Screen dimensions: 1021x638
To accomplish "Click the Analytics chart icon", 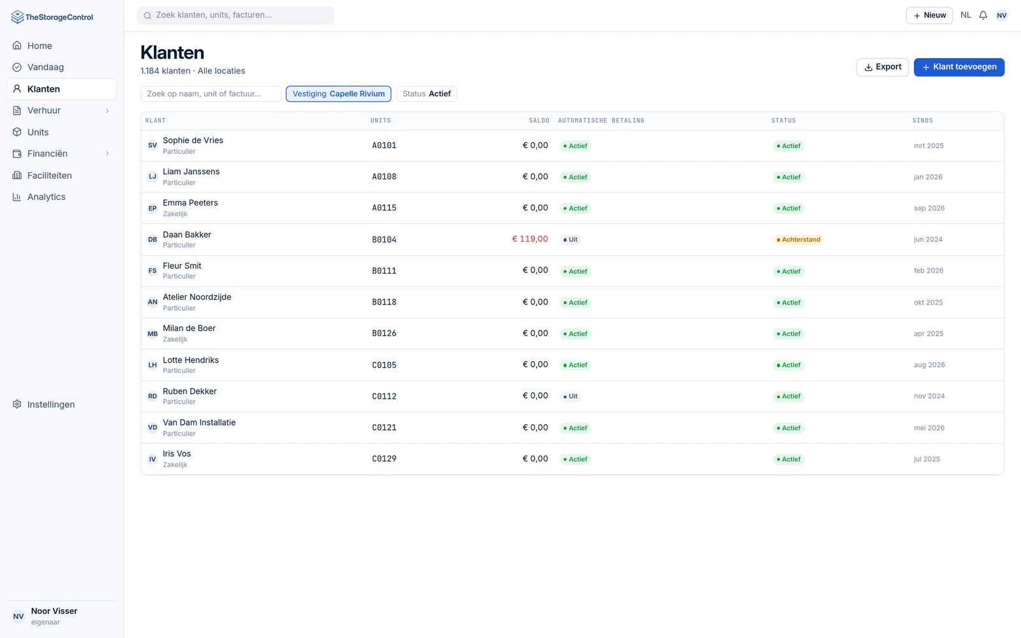I will [17, 197].
